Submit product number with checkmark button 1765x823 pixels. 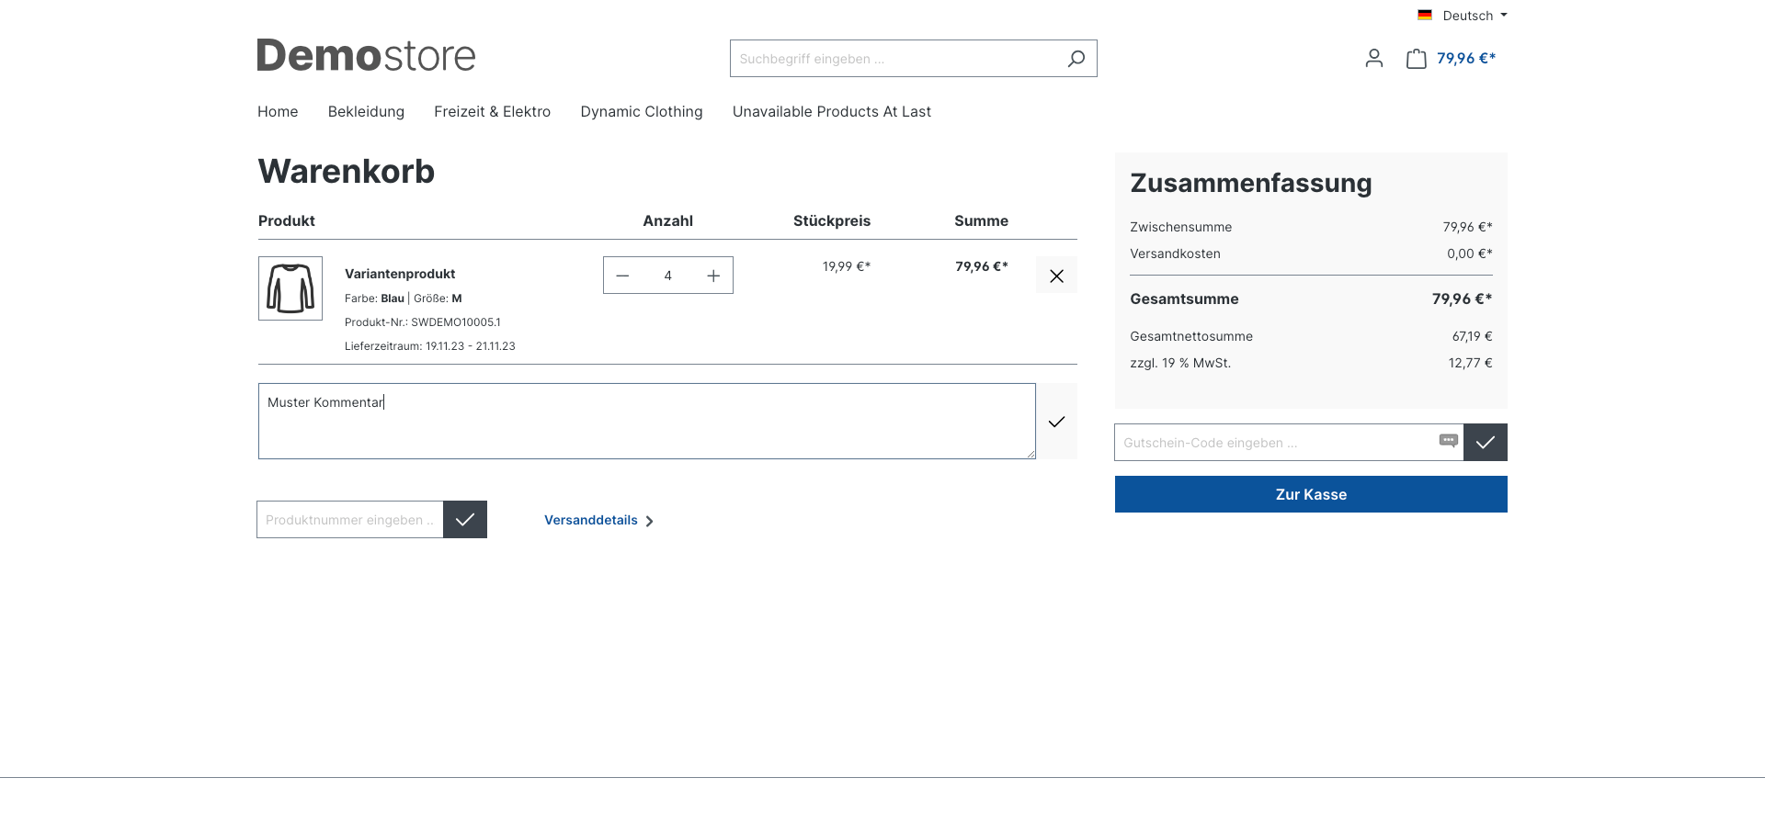click(x=465, y=520)
